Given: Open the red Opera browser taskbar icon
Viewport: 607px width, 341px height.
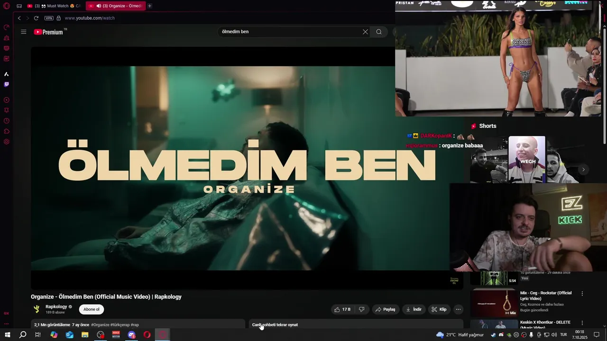Looking at the screenshot, I should 147,335.
